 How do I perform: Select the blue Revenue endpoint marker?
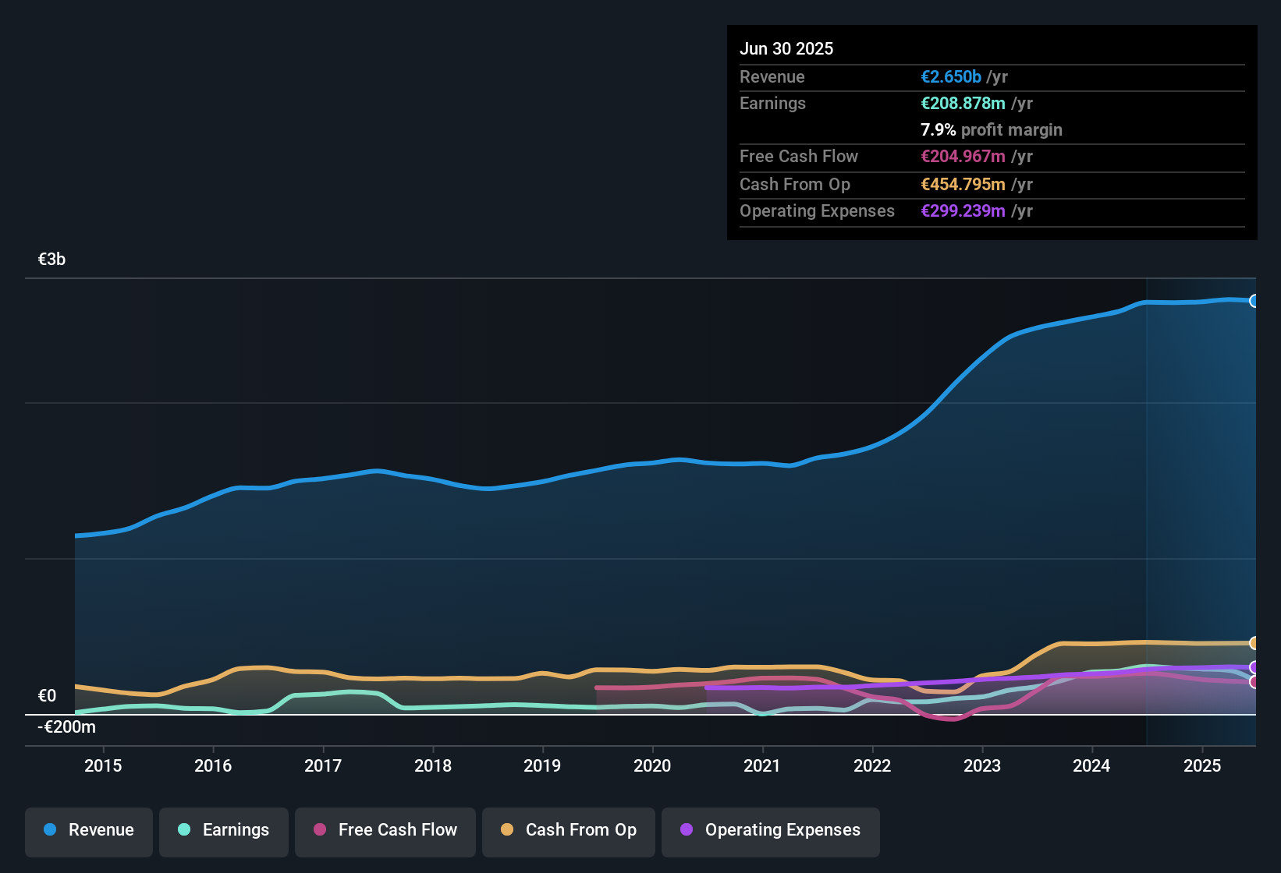coord(1254,301)
